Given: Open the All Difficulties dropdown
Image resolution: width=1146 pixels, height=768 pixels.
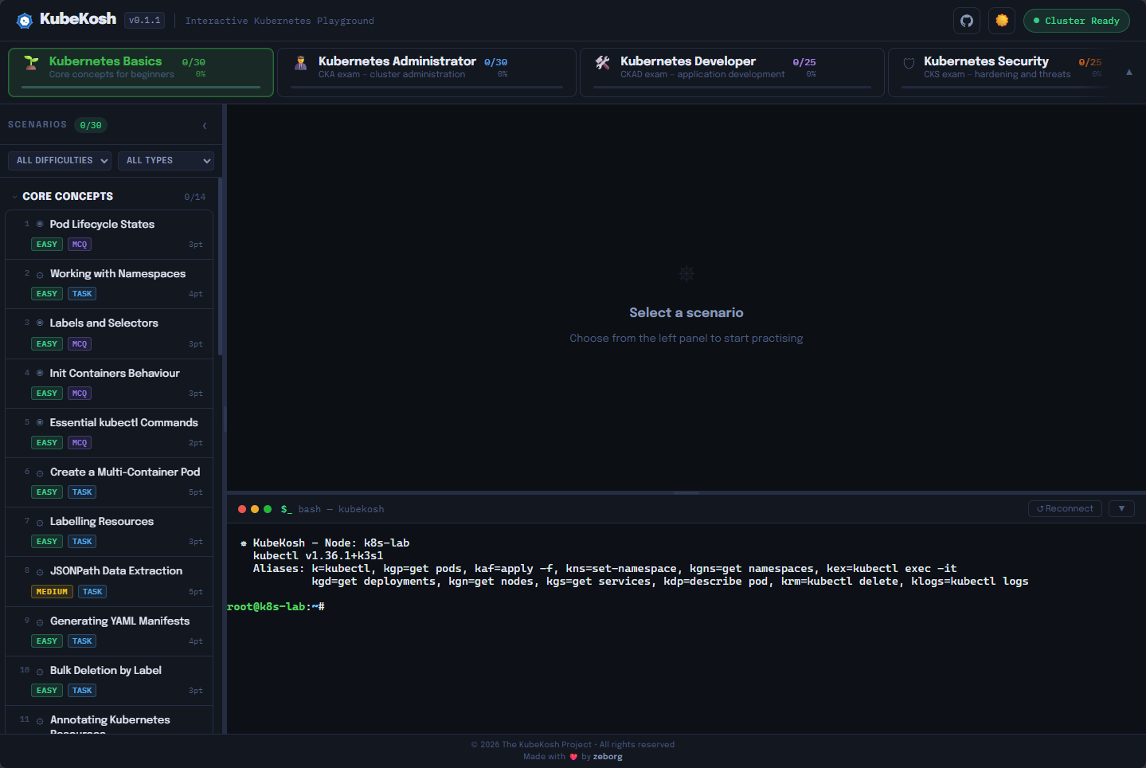Looking at the screenshot, I should click(x=60, y=161).
